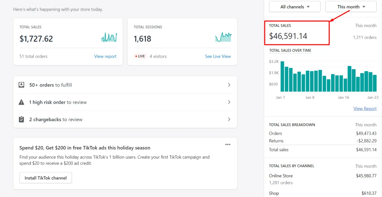Open the See Live View link

pos(218,56)
